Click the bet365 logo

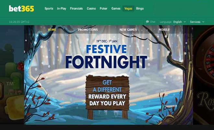[x=21, y=9]
